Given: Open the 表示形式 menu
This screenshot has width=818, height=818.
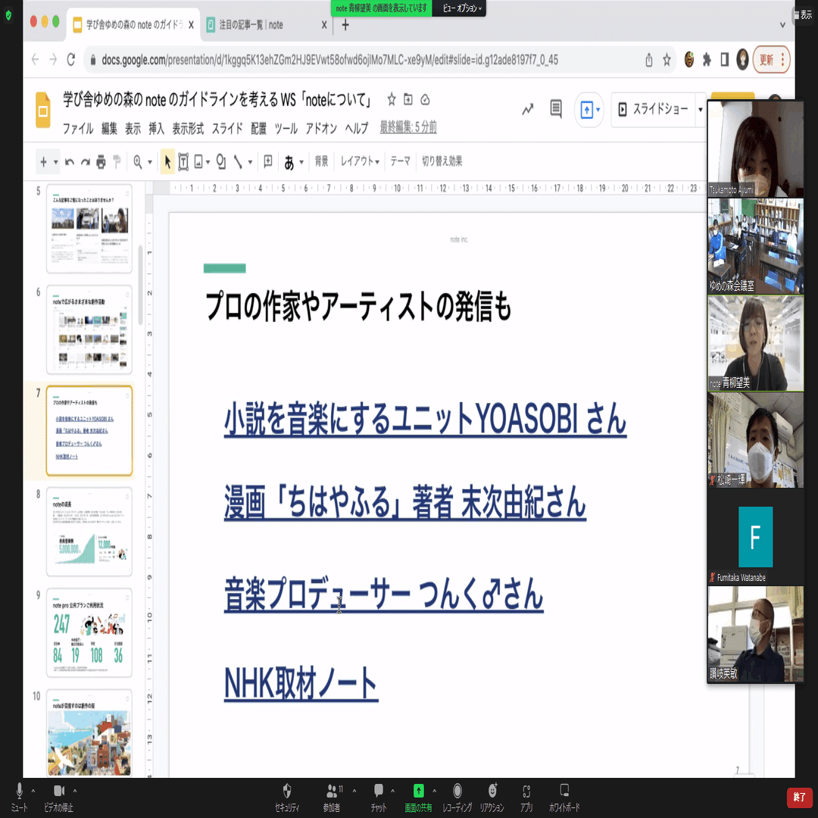Looking at the screenshot, I should point(188,128).
